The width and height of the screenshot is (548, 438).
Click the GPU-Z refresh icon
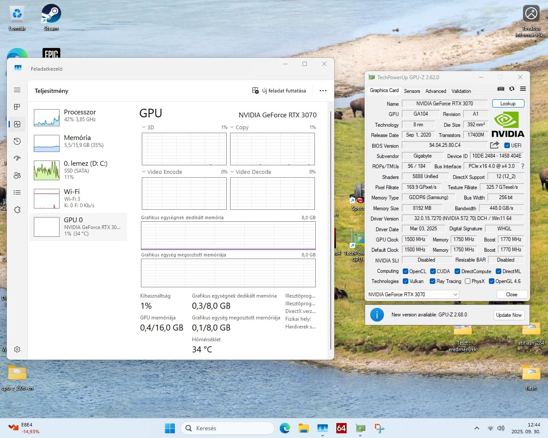pyautogui.click(x=512, y=89)
